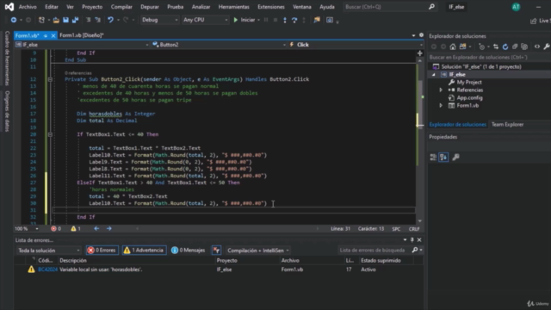Click the Save All disks icon
This screenshot has height=310, width=551.
pos(75,20)
